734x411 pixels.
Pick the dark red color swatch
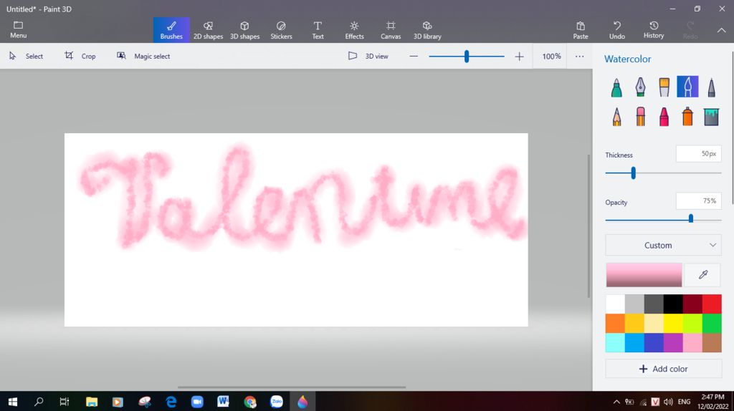pos(692,304)
